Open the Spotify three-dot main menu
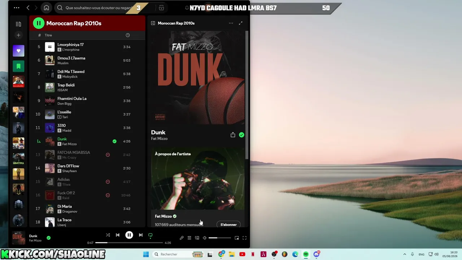Viewport: 462px width, 260px height. point(17,8)
